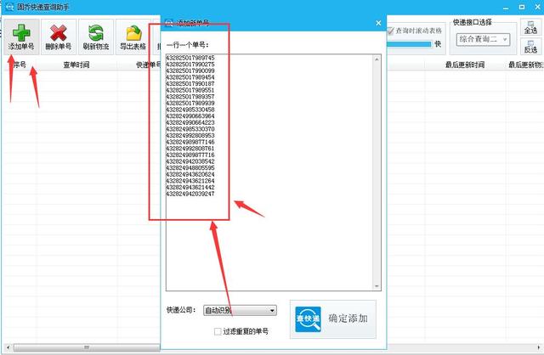Click the horizontal scrollbar right arrow

point(539,347)
